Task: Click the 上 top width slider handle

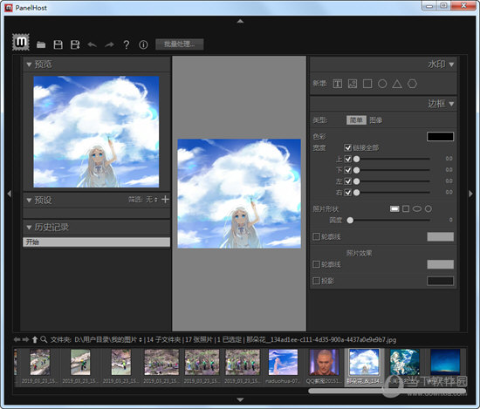Action: pyautogui.click(x=356, y=159)
